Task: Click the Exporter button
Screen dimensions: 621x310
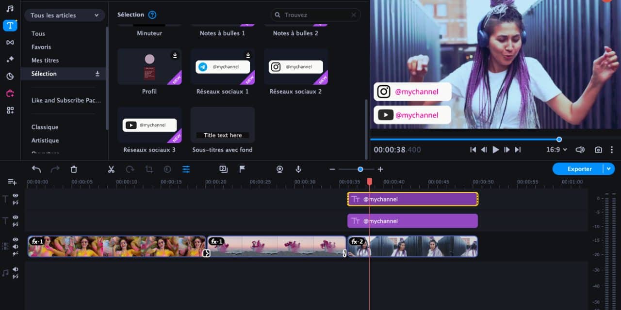Action: pos(579,169)
